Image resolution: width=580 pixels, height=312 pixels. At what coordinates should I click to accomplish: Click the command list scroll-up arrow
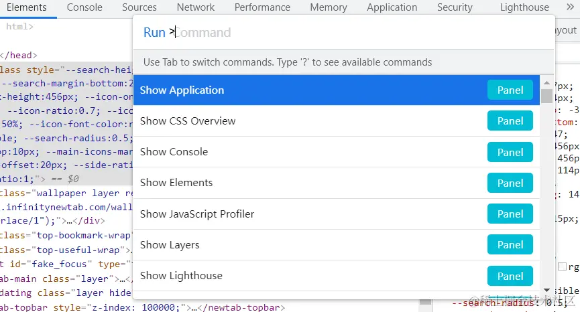(546, 82)
